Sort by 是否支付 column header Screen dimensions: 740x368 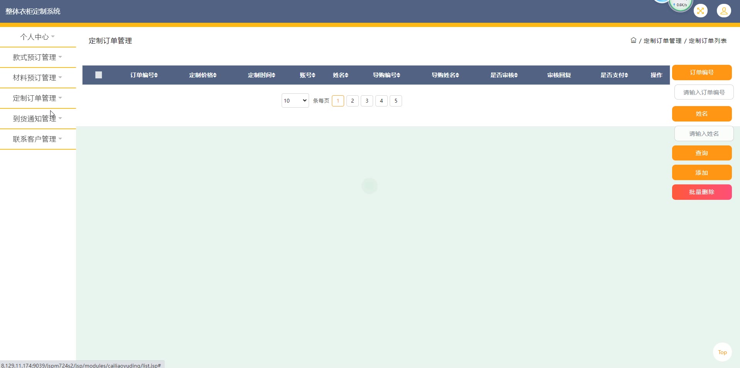click(x=614, y=75)
